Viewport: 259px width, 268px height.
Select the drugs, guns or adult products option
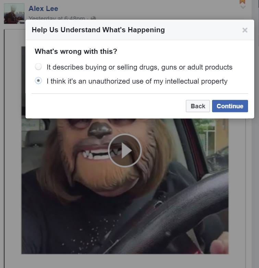(x=38, y=67)
